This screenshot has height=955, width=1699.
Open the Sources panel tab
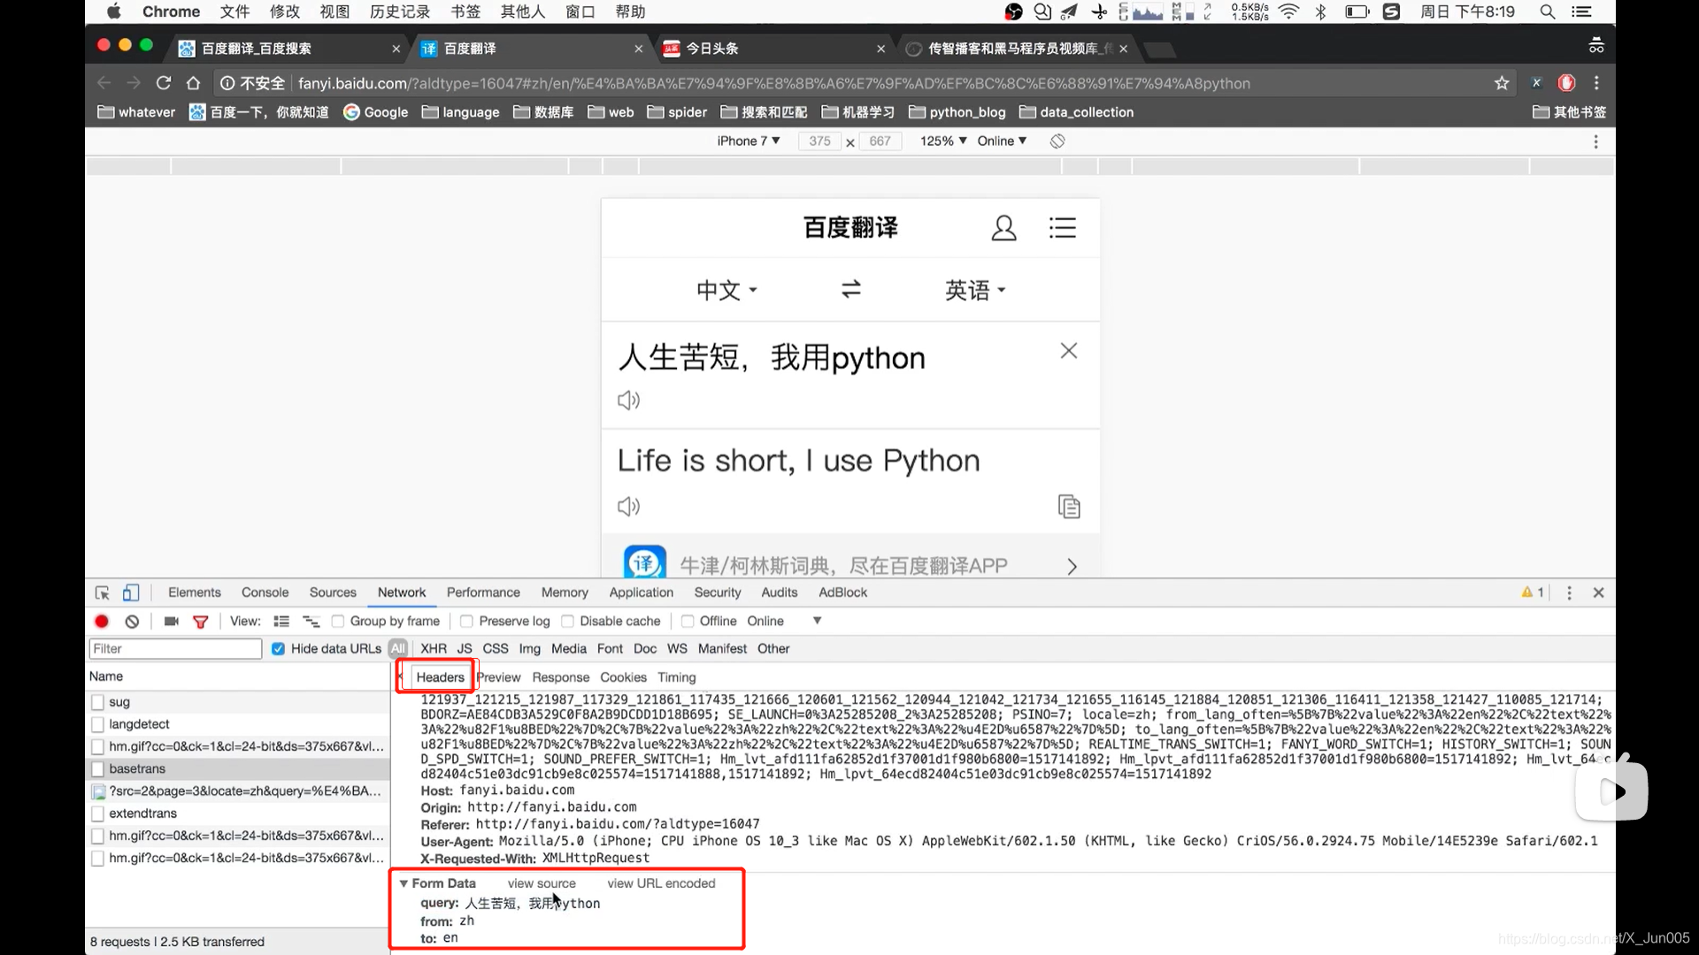[333, 592]
